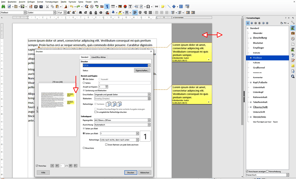The height and width of the screenshot is (179, 296).
Task: Collapse Sortierung und Blattseiten section
Action: (x=84, y=90)
